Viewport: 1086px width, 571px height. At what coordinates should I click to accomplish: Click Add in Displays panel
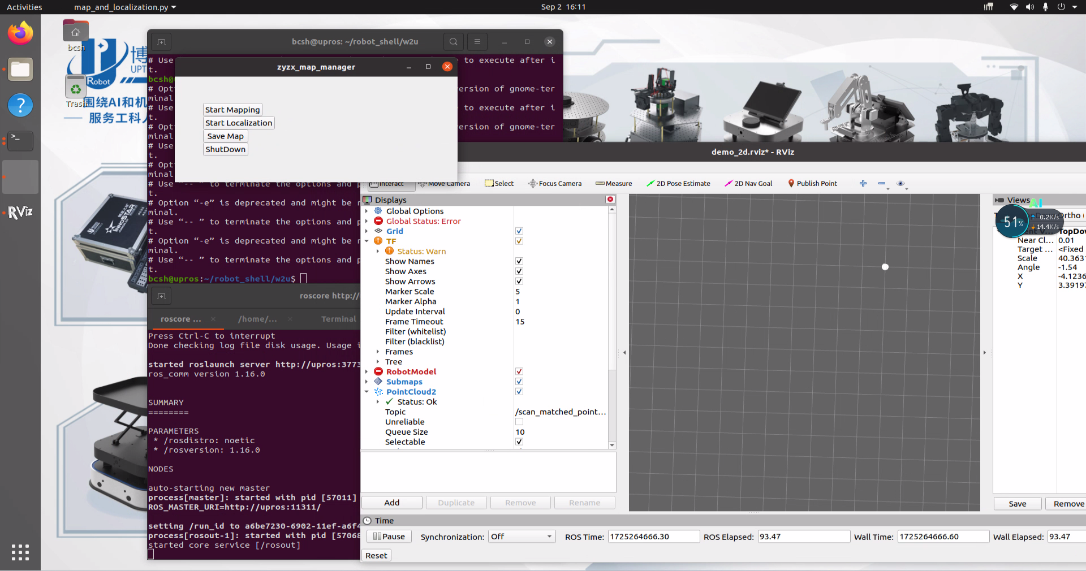point(392,503)
